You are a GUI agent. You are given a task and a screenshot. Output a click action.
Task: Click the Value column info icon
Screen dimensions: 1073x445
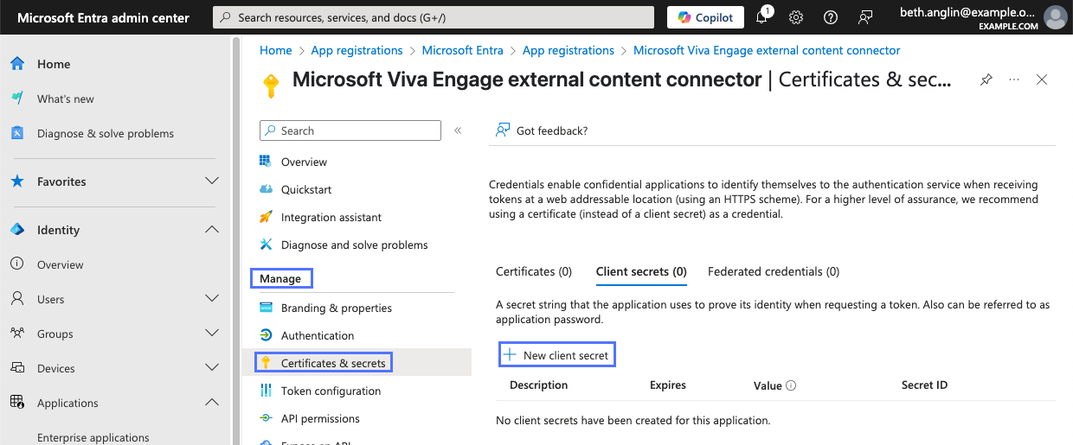click(791, 386)
